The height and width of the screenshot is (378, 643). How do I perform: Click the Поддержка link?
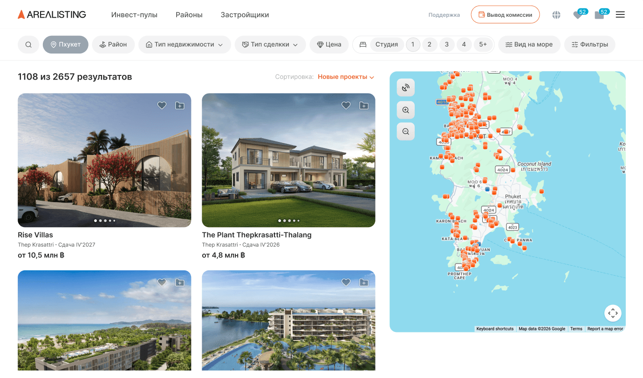point(444,15)
